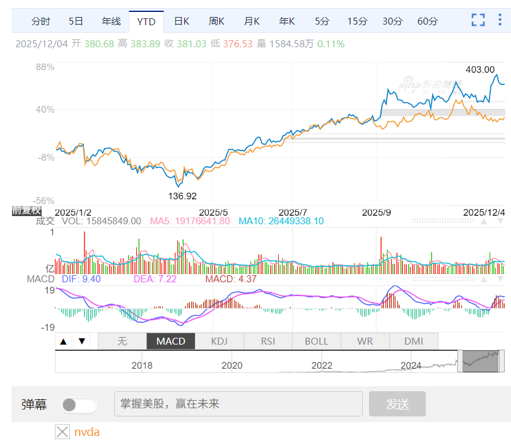The height and width of the screenshot is (441, 511).
Task: Toggle the 弹幕 switch
Action: point(79,404)
